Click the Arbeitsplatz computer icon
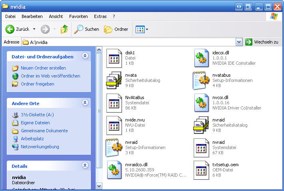Screen dimensions: 284x191 (15, 139)
